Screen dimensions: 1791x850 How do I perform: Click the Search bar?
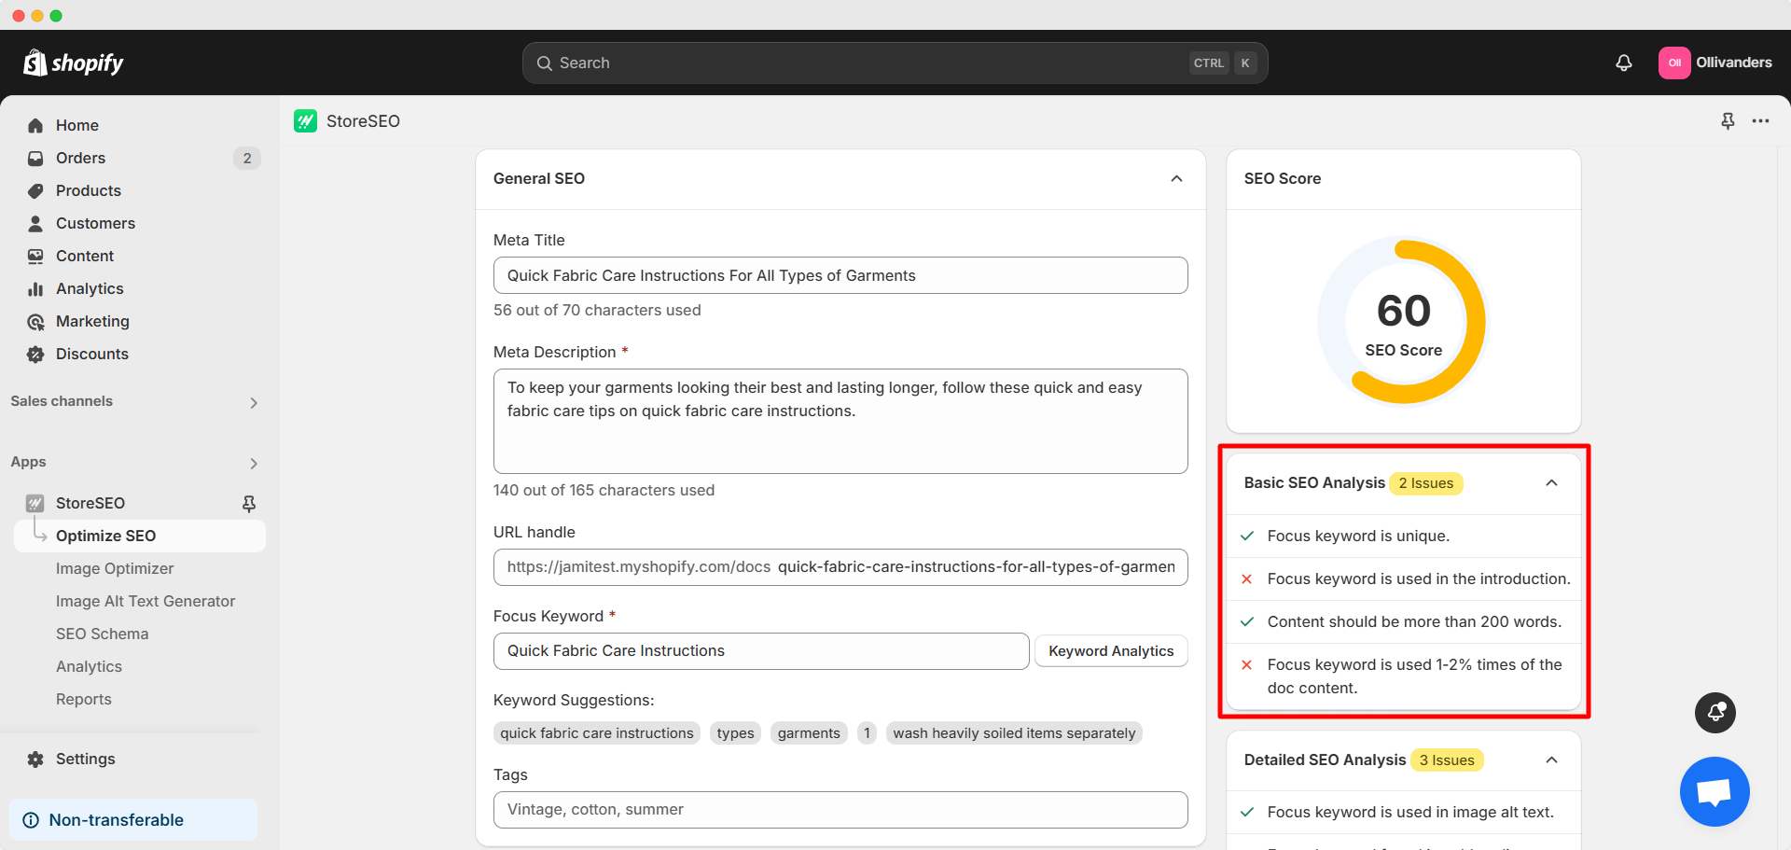(x=895, y=63)
